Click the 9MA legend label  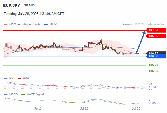click(26, 79)
